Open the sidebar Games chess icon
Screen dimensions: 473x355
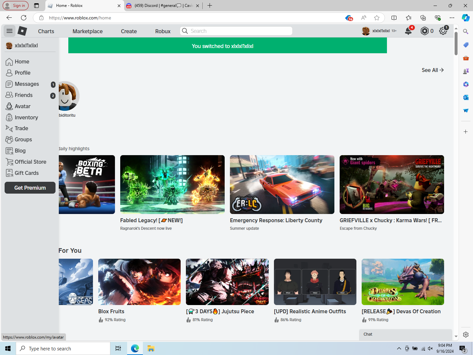coord(466,71)
